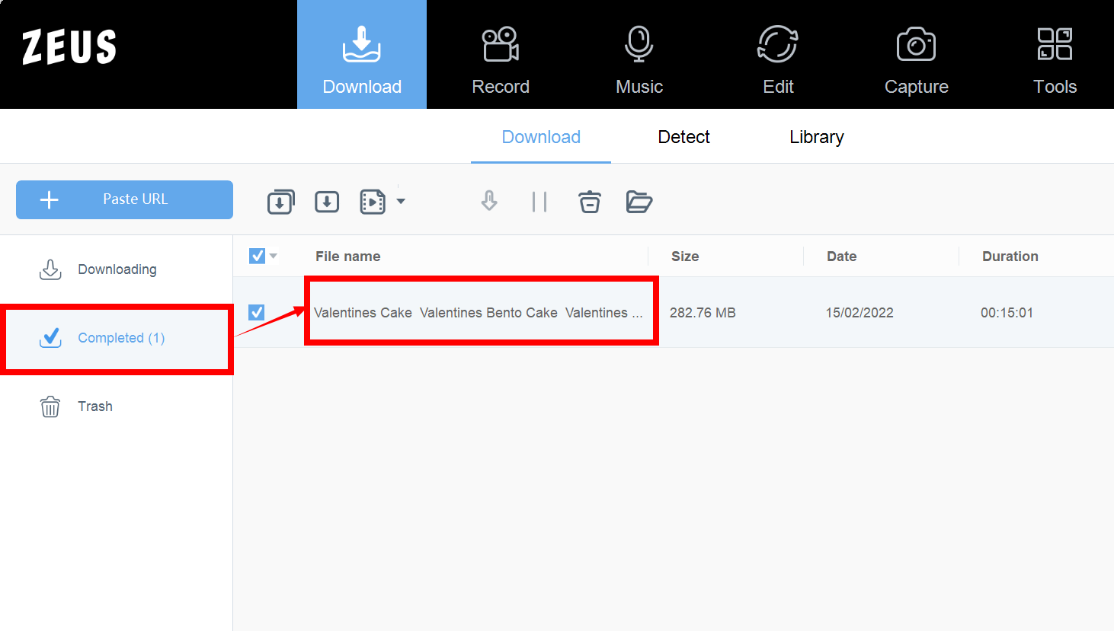Click the resume download arrow icon

pos(489,202)
